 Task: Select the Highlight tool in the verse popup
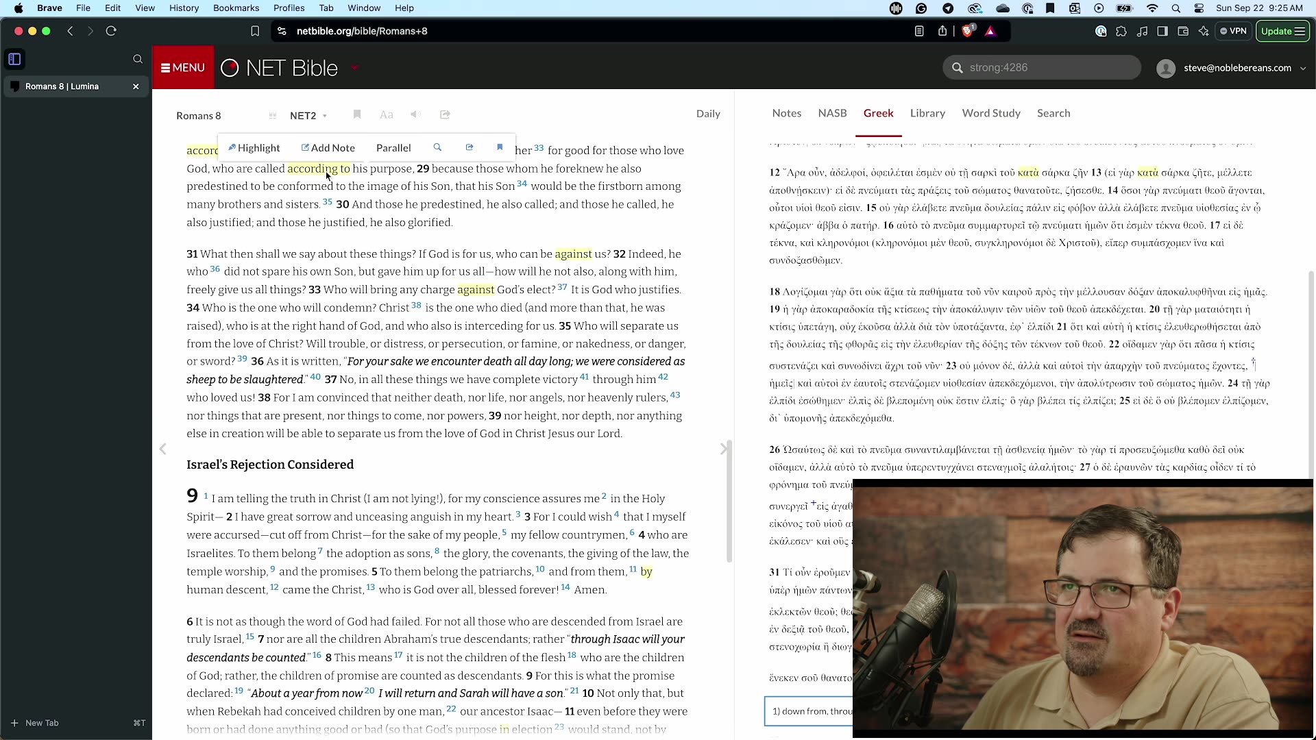click(254, 147)
